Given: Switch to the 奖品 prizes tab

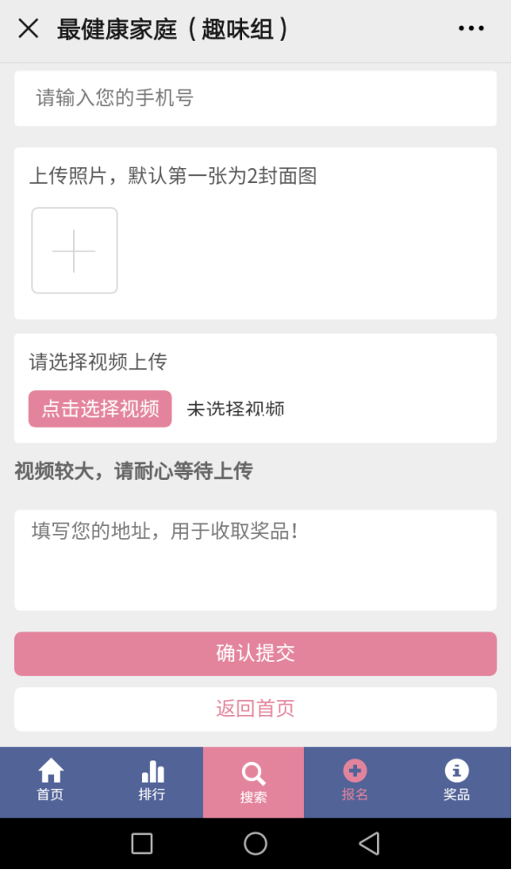Looking at the screenshot, I should tap(455, 782).
